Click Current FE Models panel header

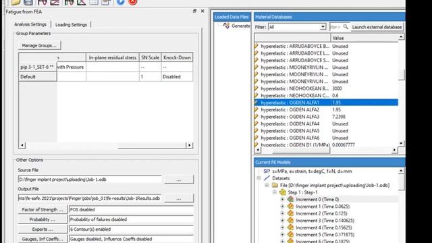click(329, 162)
